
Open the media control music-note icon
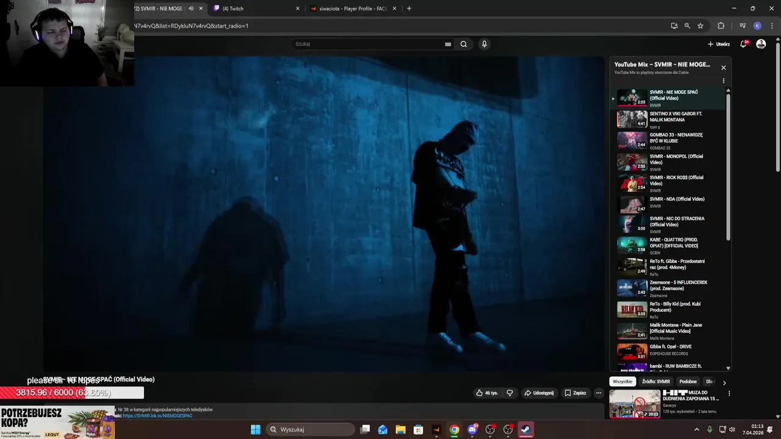click(x=743, y=26)
